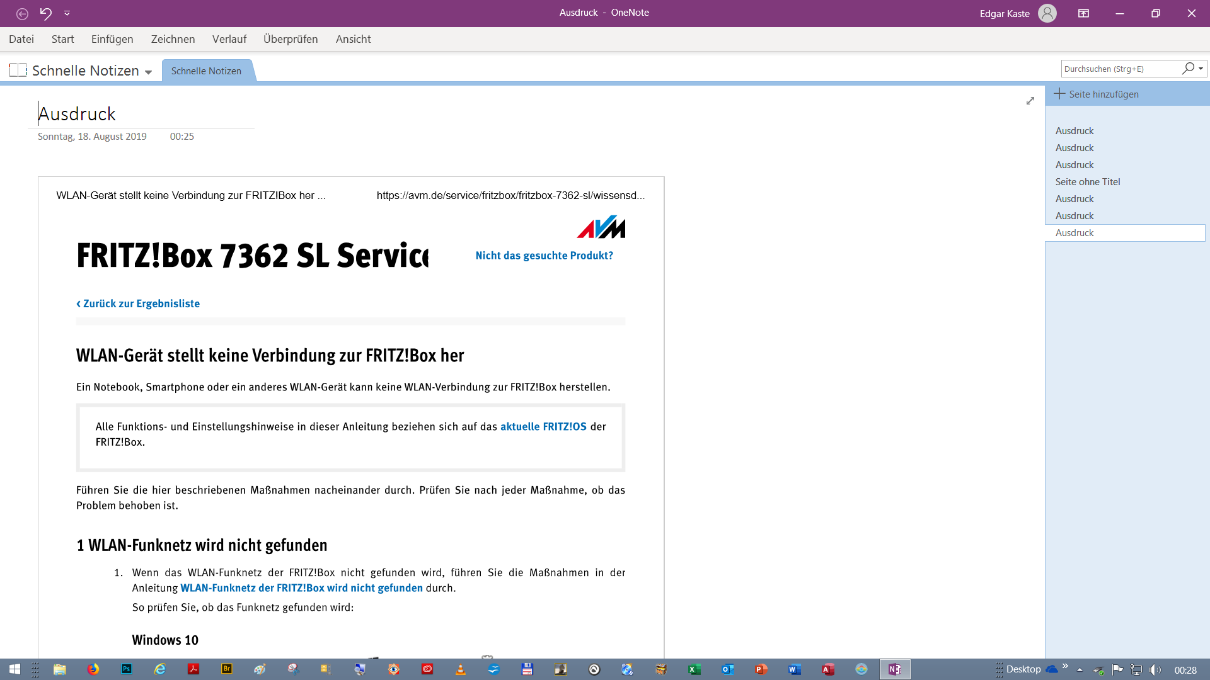Expand the Schnelle Notizen notebook dropdown
This screenshot has height=680, width=1210.
pos(148,72)
